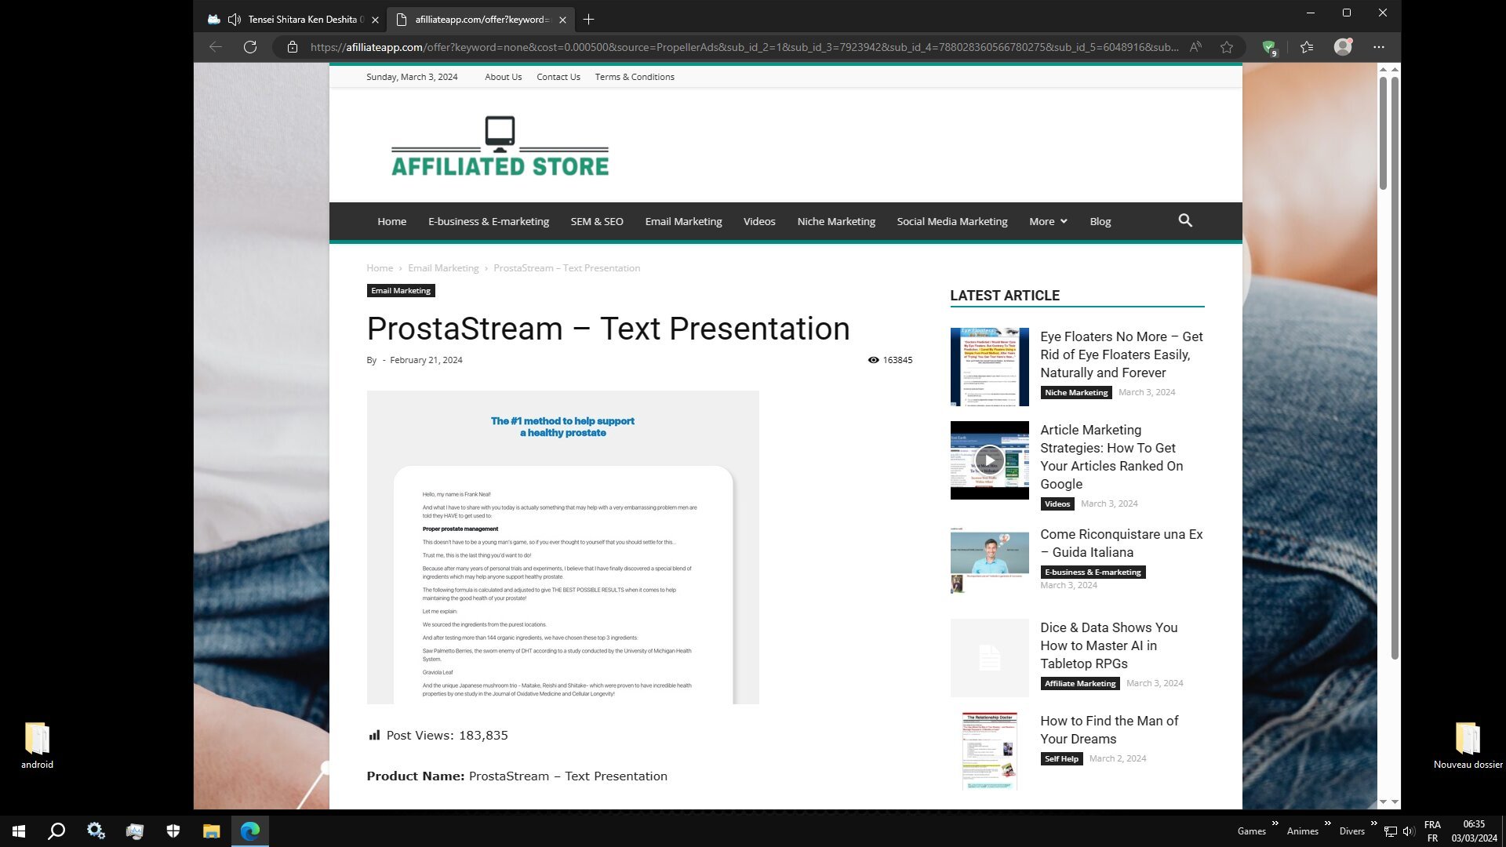Image resolution: width=1506 pixels, height=847 pixels.
Task: Open the Settings and more ellipsis menu
Action: pos(1379,47)
